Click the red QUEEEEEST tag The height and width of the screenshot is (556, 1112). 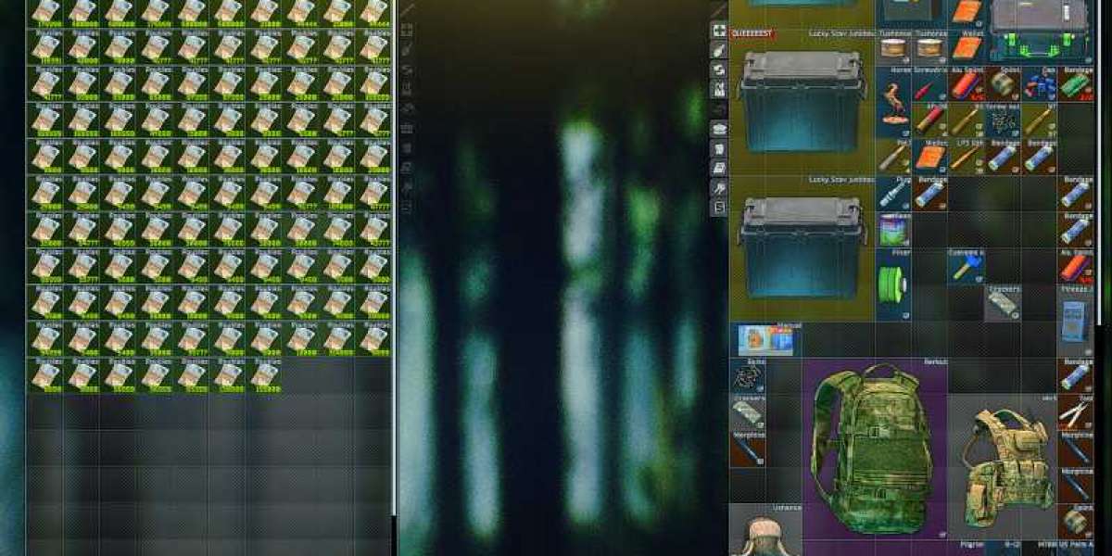tap(753, 34)
